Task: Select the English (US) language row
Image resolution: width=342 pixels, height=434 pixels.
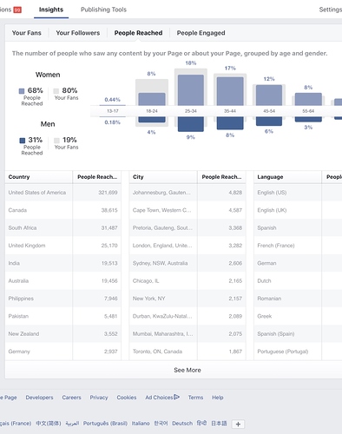Action: coord(298,193)
